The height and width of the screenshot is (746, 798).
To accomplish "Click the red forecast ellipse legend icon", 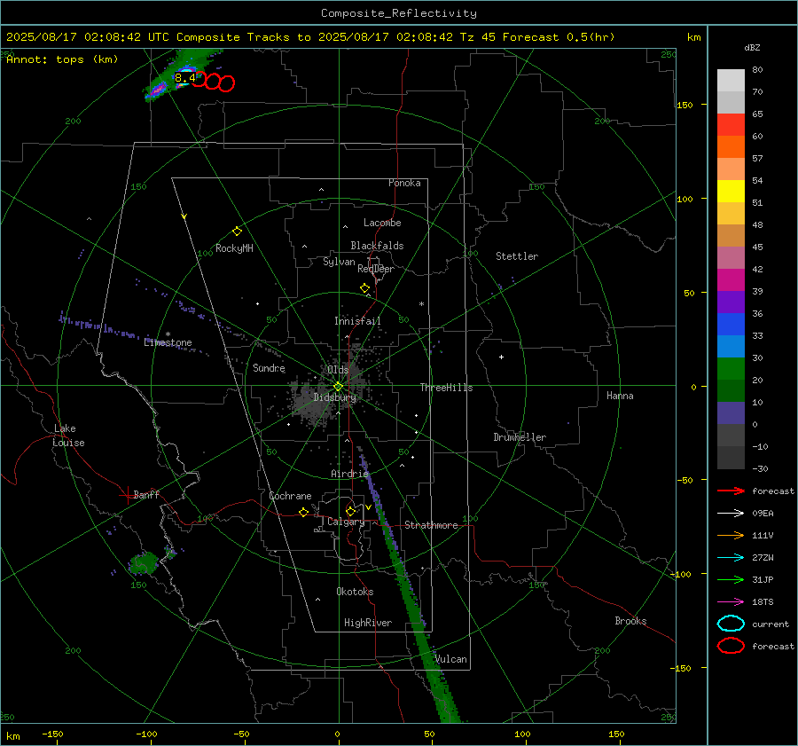I will pos(731,646).
